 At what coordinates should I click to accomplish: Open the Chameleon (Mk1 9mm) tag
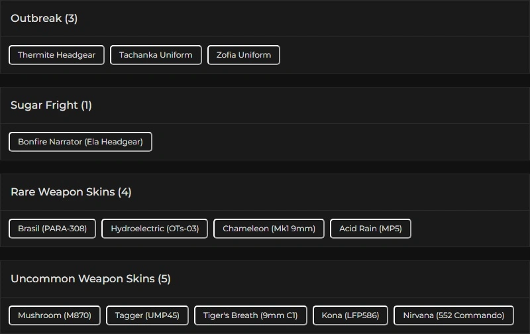pos(269,229)
